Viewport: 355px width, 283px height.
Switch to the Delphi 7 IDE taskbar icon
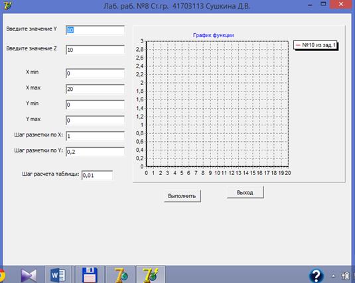click(121, 275)
